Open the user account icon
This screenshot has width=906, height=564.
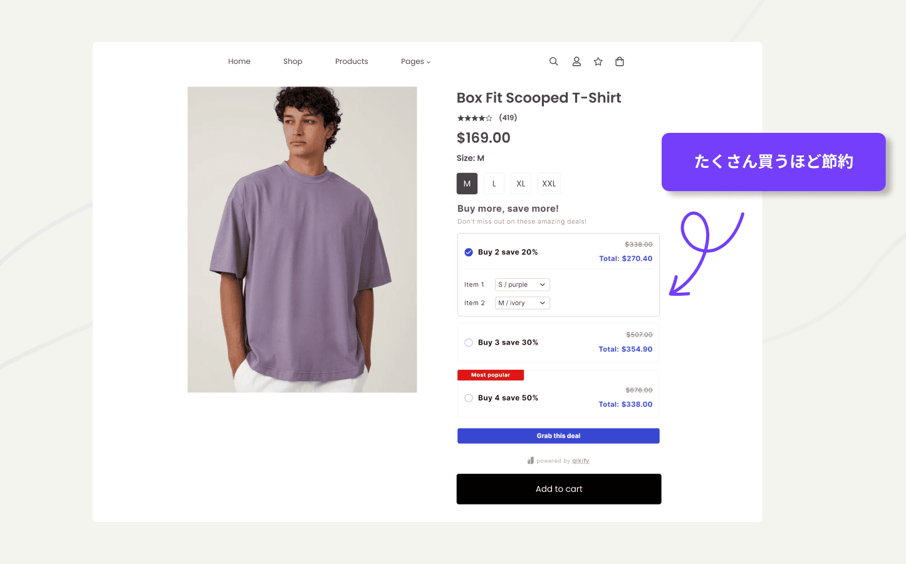point(576,61)
